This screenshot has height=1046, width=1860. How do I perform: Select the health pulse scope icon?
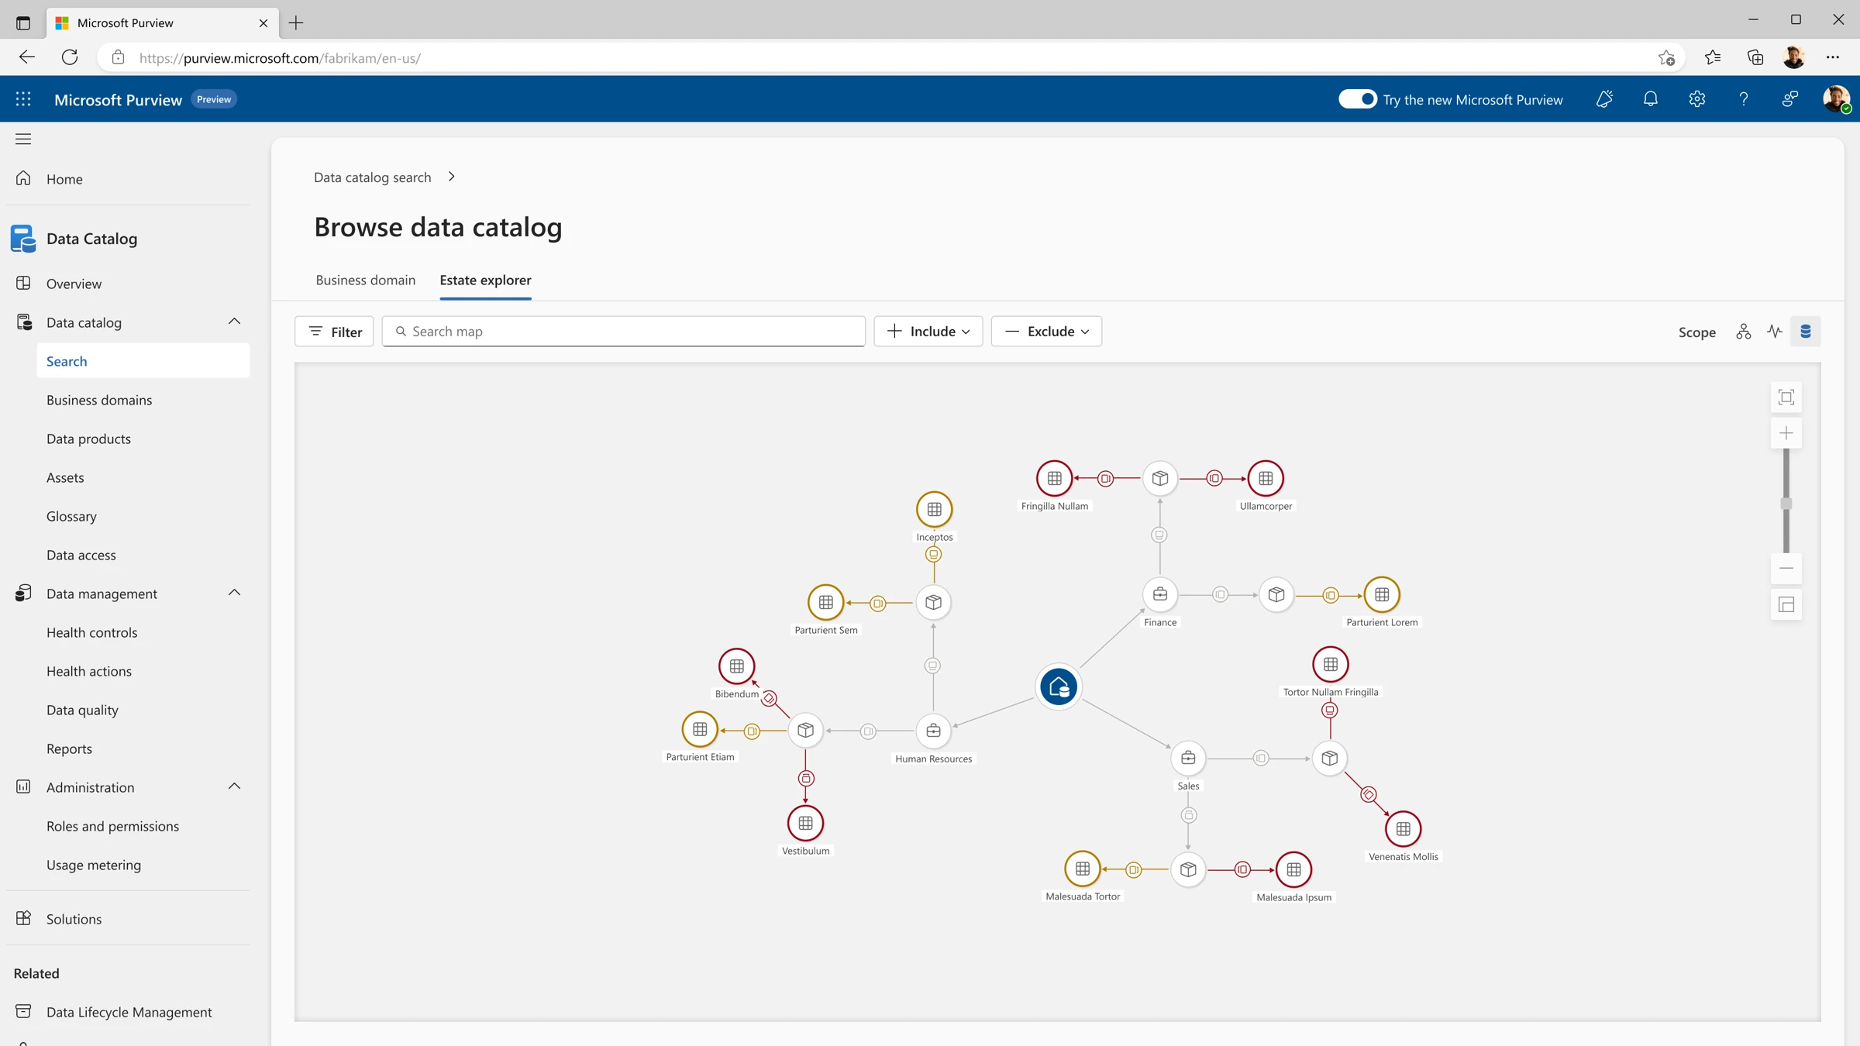(1775, 332)
